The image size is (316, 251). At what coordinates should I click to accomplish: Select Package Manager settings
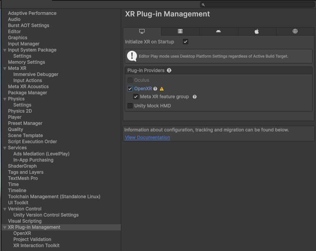(x=28, y=93)
